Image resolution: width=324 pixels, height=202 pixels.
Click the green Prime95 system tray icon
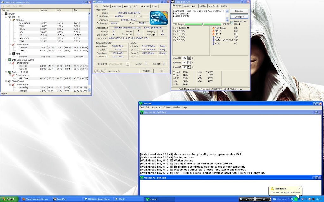pos(296,199)
